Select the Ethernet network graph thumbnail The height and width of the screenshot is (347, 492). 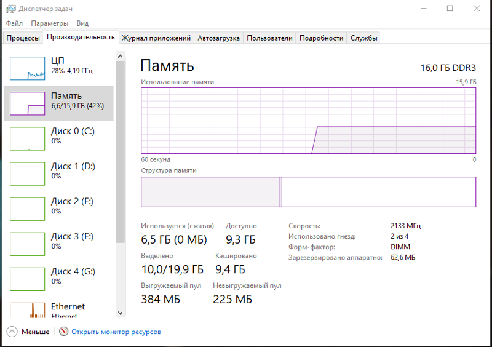(27, 310)
